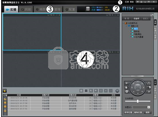Toggle the alarm warning triangle icon
The image size is (158, 117).
(5, 91)
